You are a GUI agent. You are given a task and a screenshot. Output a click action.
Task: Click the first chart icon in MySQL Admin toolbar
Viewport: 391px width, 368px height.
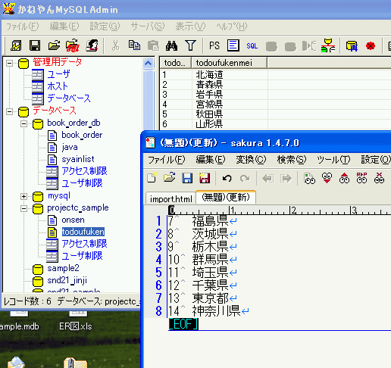pos(16,45)
